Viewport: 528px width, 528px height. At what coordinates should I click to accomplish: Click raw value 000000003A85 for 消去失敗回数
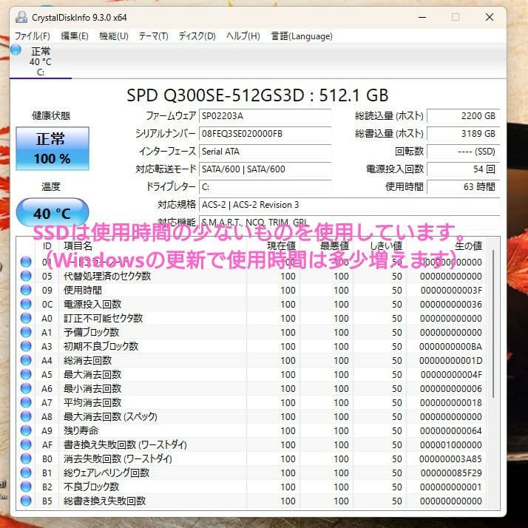click(450, 458)
